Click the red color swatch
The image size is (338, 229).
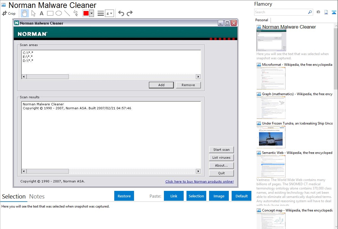pos(86,13)
